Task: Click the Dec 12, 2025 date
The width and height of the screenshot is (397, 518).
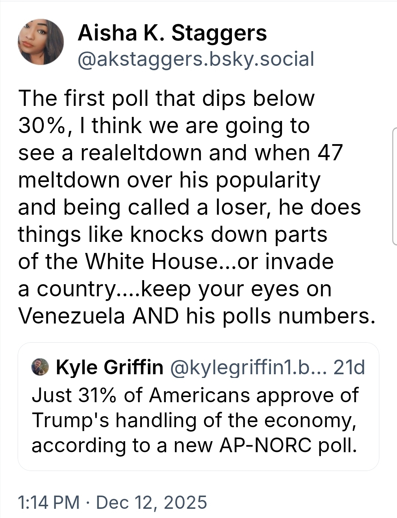Action: point(151,502)
